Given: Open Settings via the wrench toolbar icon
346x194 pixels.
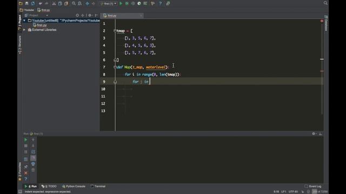Looking at the screenshot, I should (x=152, y=4).
